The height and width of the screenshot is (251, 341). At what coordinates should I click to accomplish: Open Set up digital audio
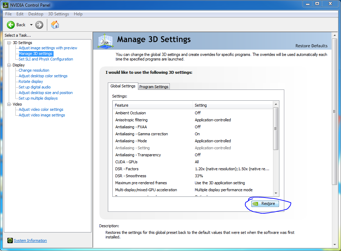coord(35,87)
